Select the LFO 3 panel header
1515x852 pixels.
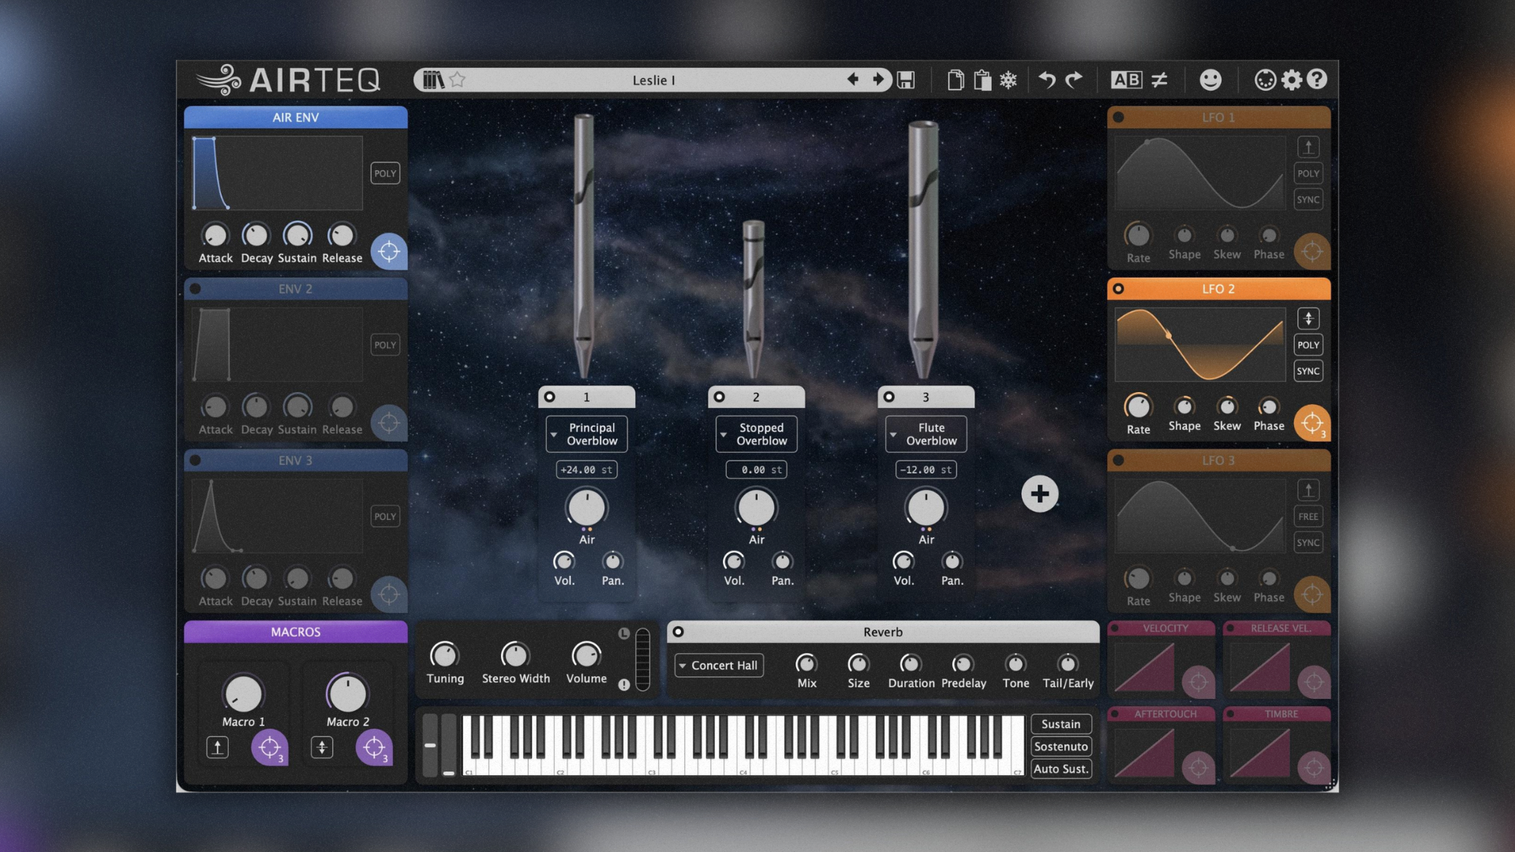1219,460
